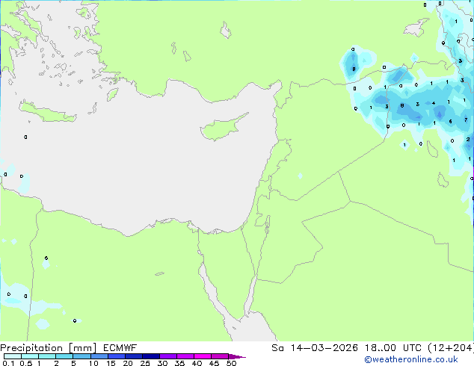Pick the 10–15 mm legend color box

click(99, 356)
